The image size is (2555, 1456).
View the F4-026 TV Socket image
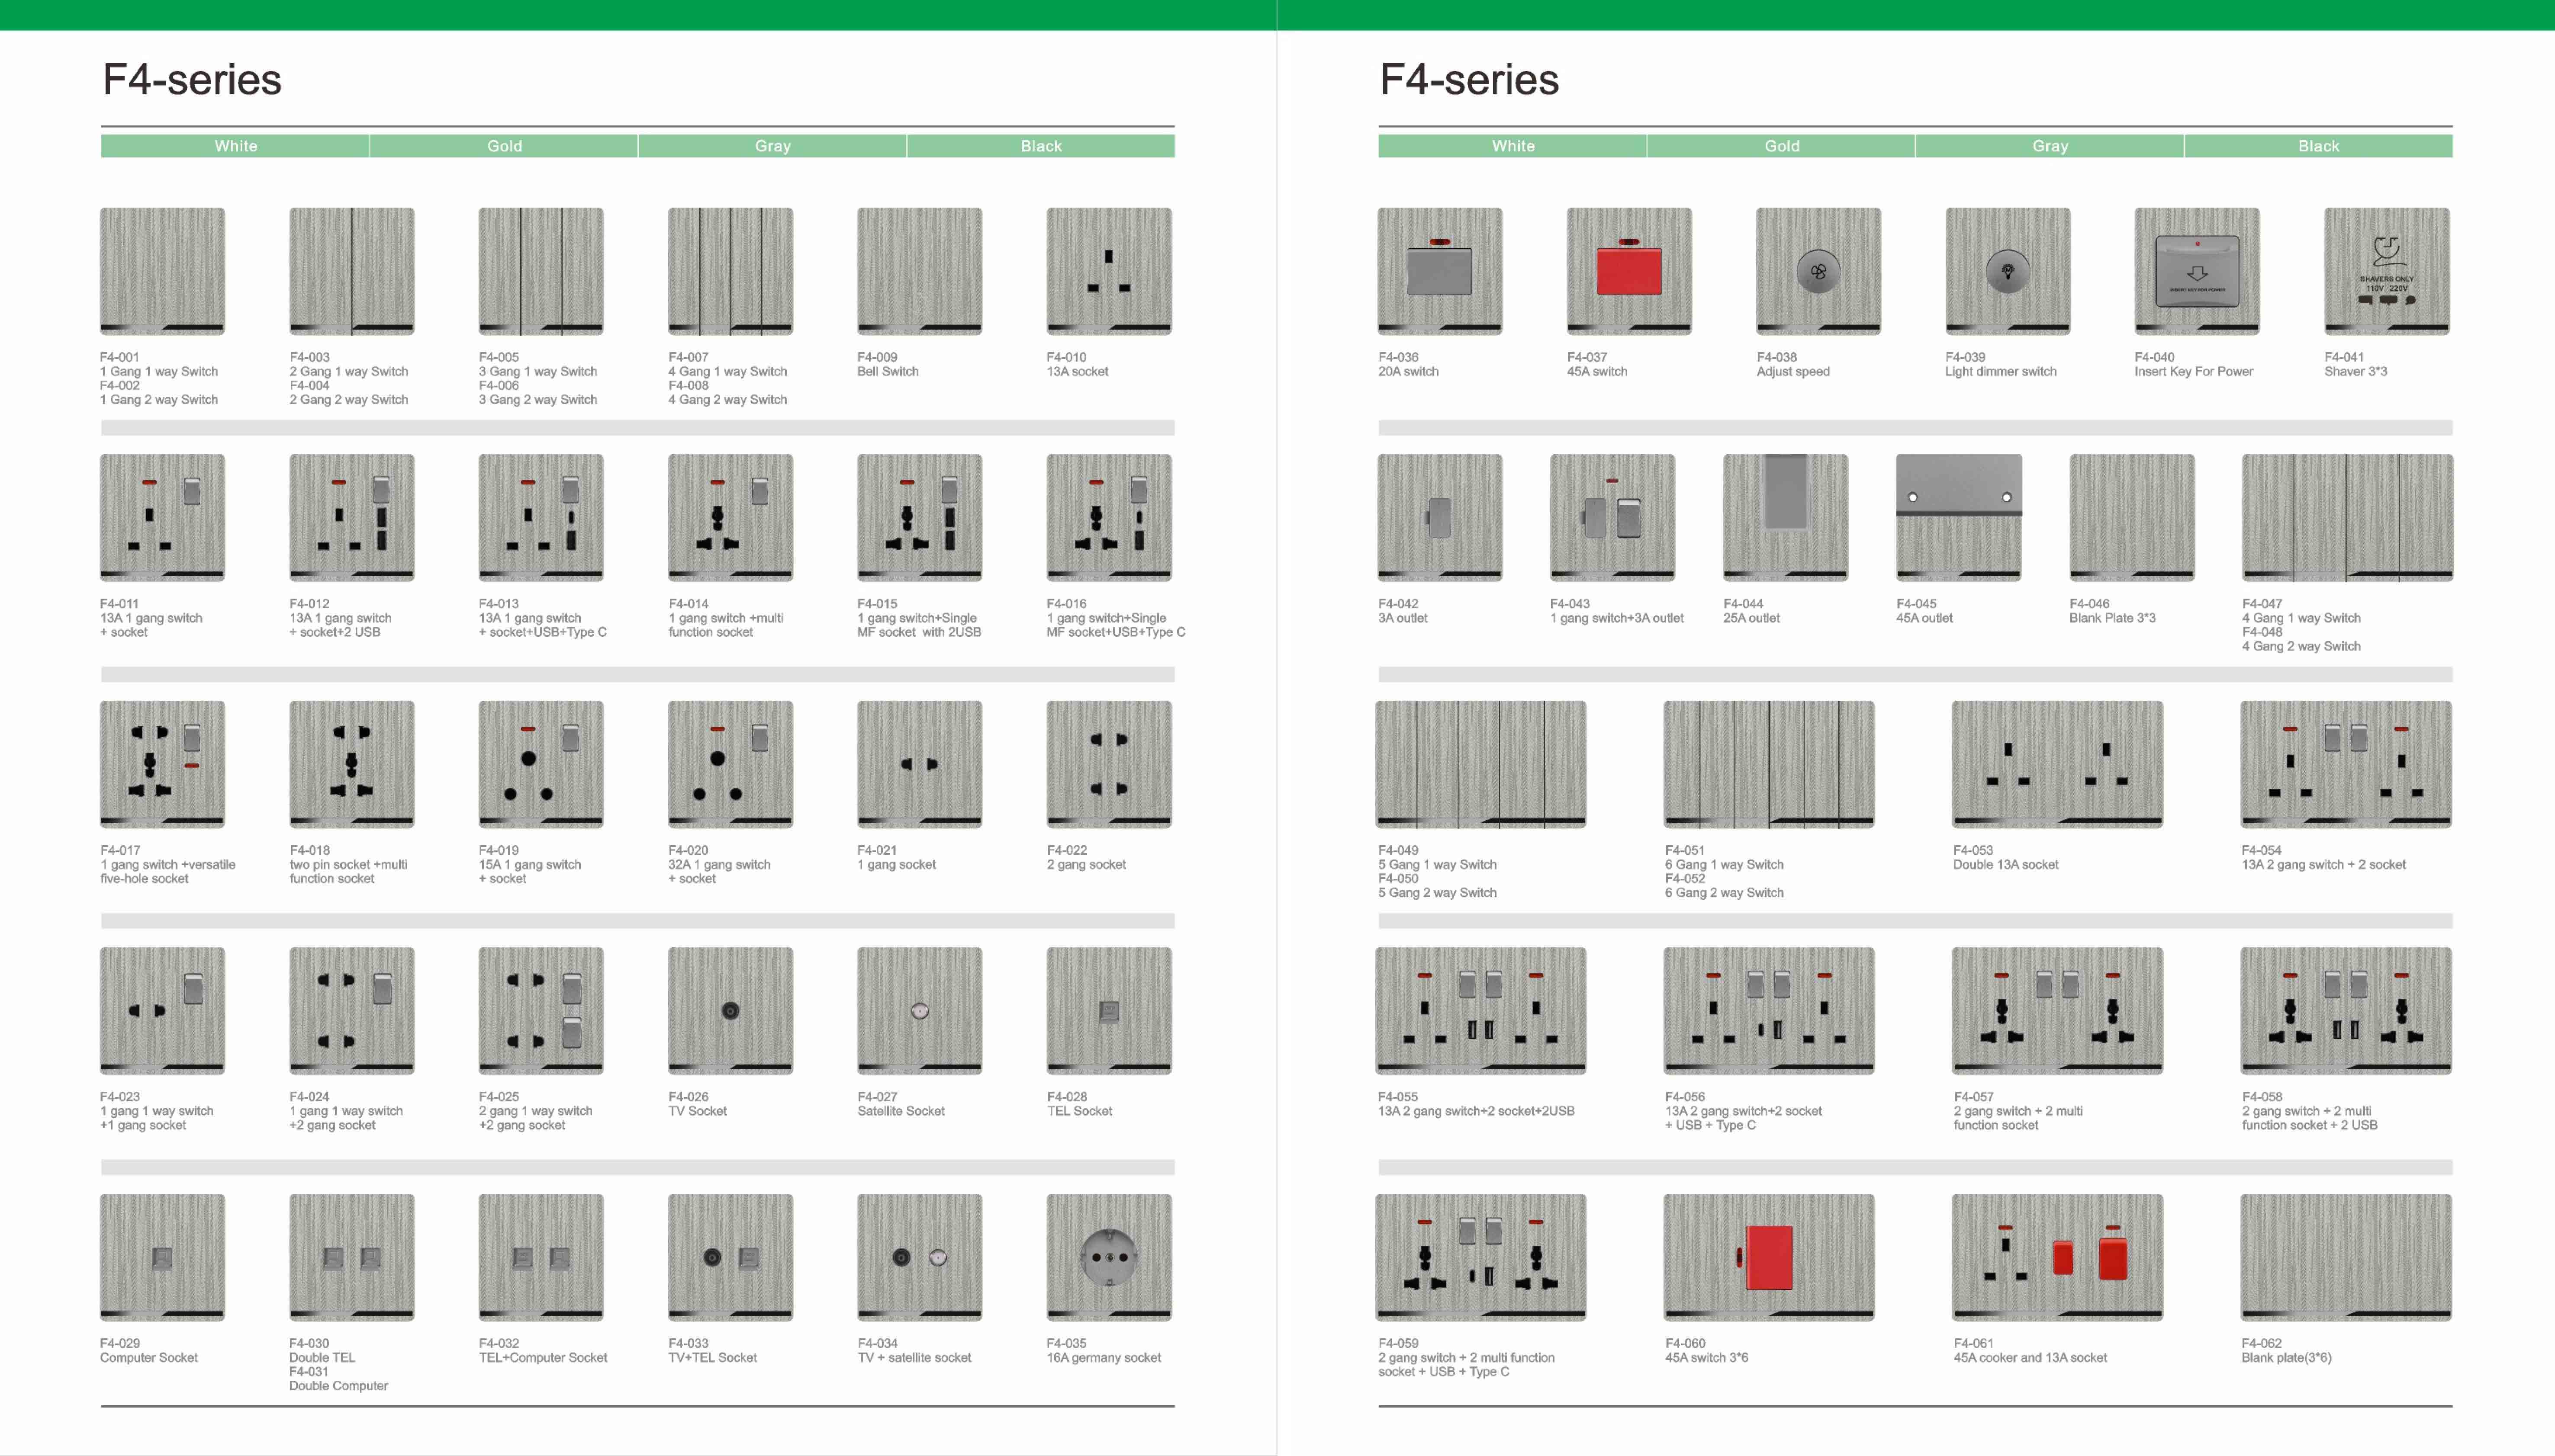[730, 1011]
